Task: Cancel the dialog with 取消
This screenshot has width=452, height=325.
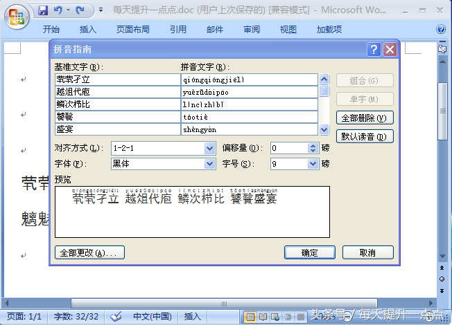Action: coord(368,252)
